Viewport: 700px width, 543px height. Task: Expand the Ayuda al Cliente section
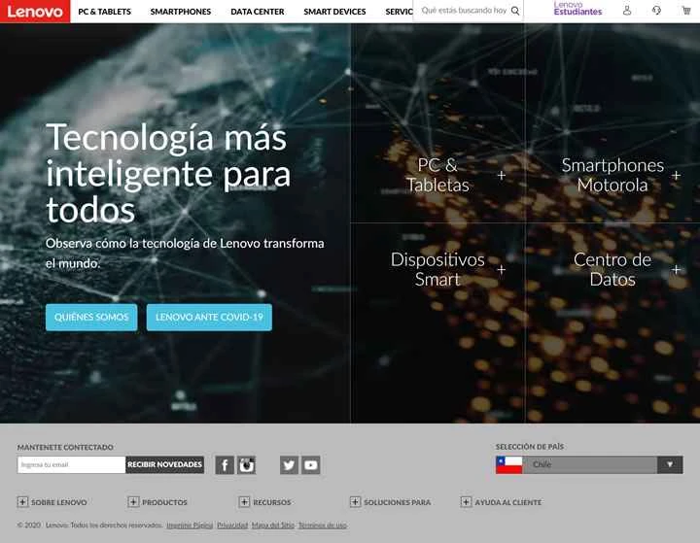point(502,502)
